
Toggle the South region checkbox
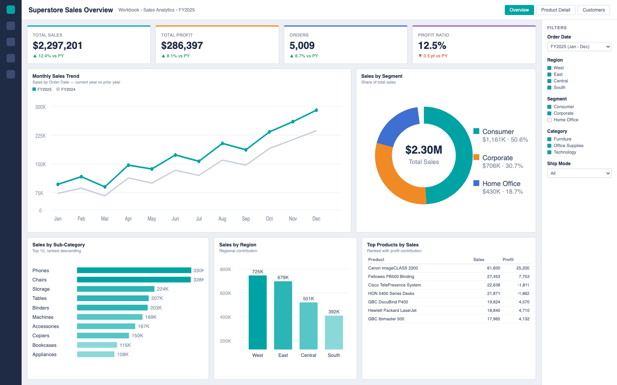[x=550, y=87]
